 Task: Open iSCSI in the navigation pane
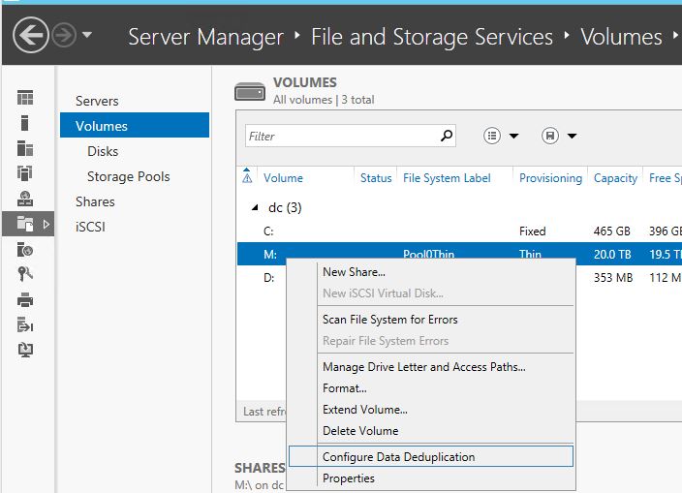pyautogui.click(x=90, y=227)
